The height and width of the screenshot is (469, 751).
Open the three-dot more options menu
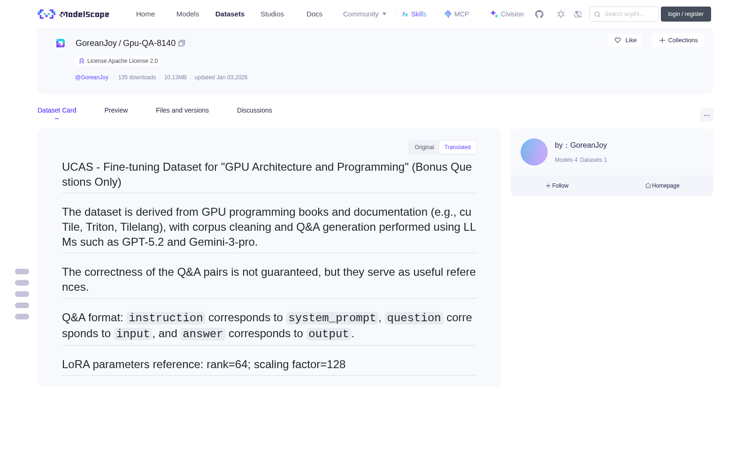[x=706, y=115]
